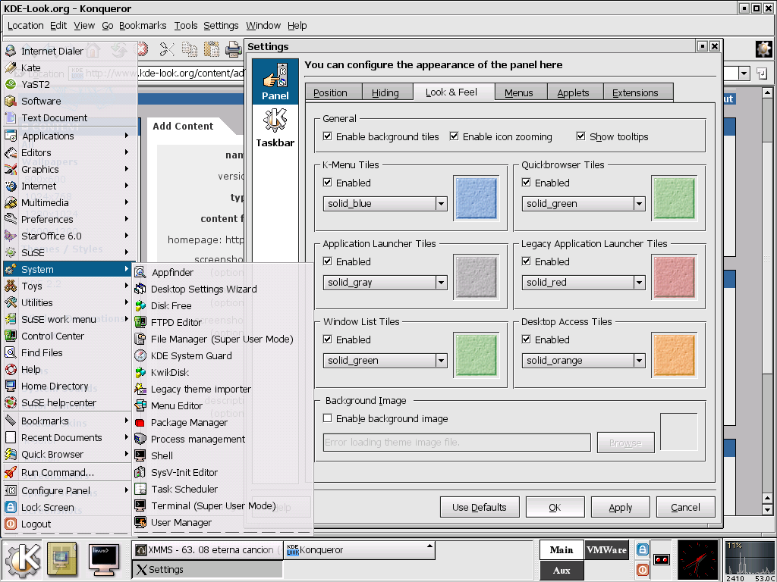Click the red legacy launcher tile swatch
This screenshot has width=777, height=582.
click(674, 277)
